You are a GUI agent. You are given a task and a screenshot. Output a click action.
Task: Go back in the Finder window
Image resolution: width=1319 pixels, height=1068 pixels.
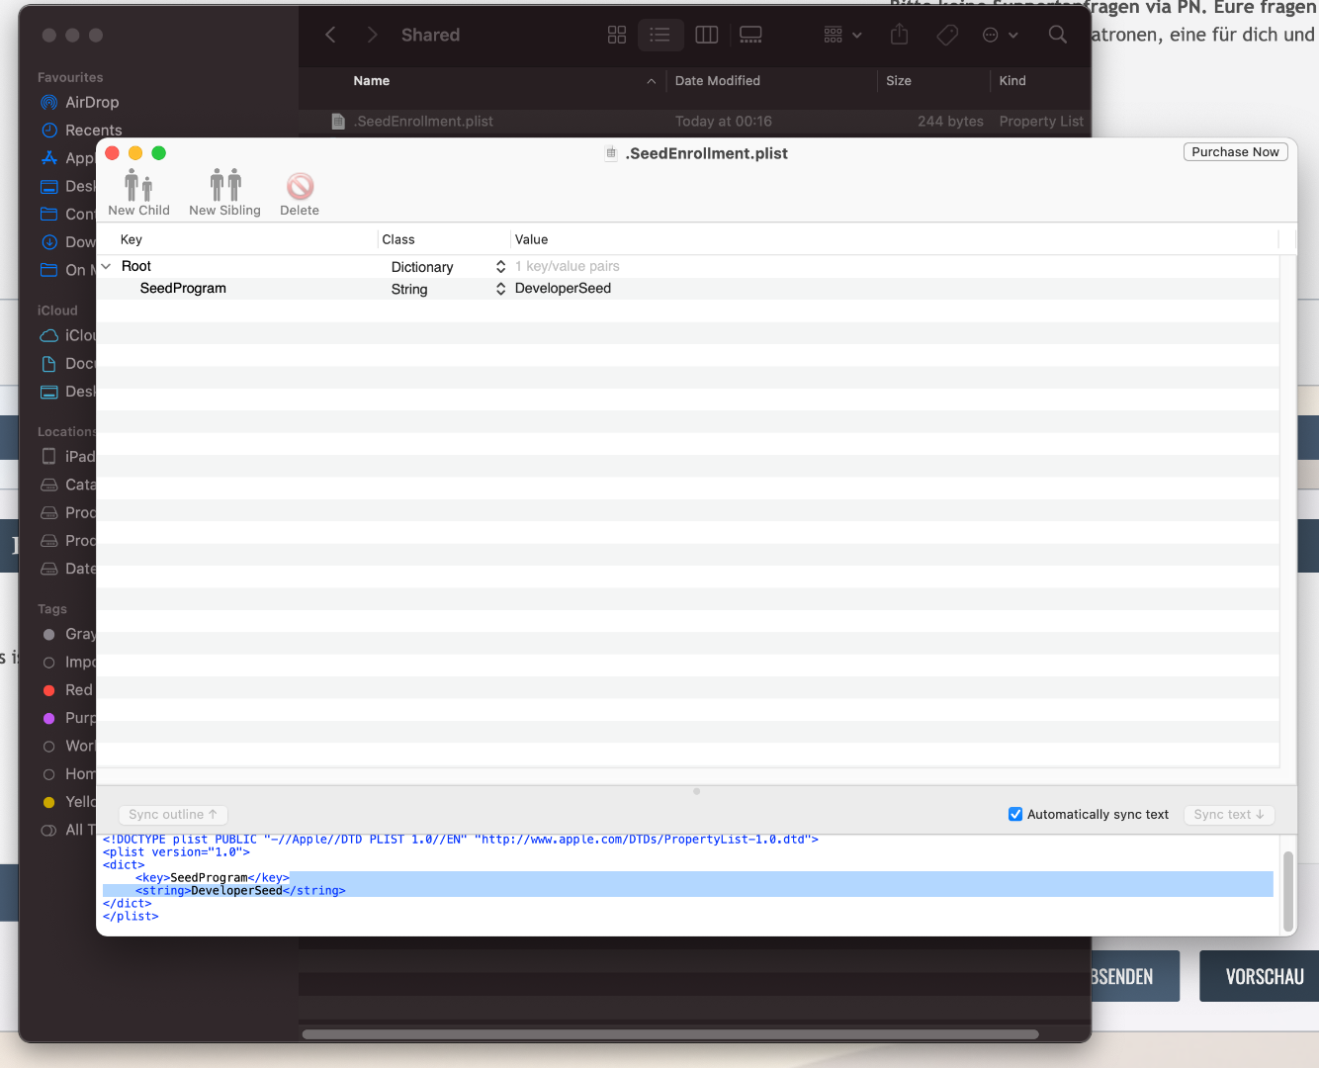[331, 36]
